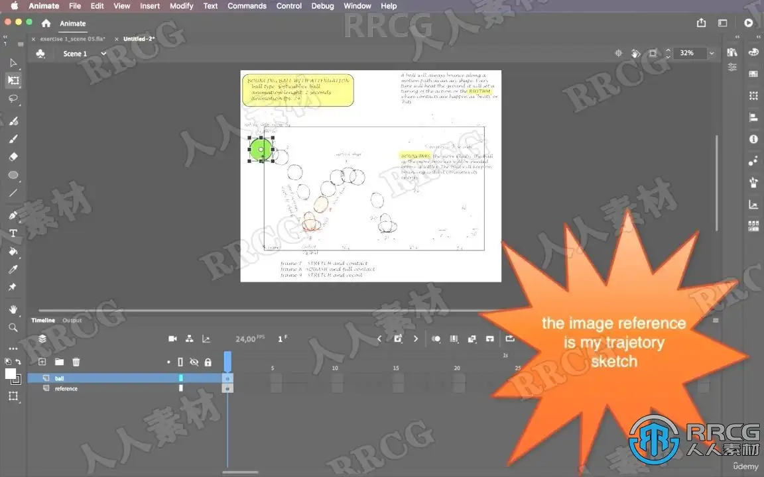
Task: Go to the Animate home screen
Action: [x=46, y=23]
